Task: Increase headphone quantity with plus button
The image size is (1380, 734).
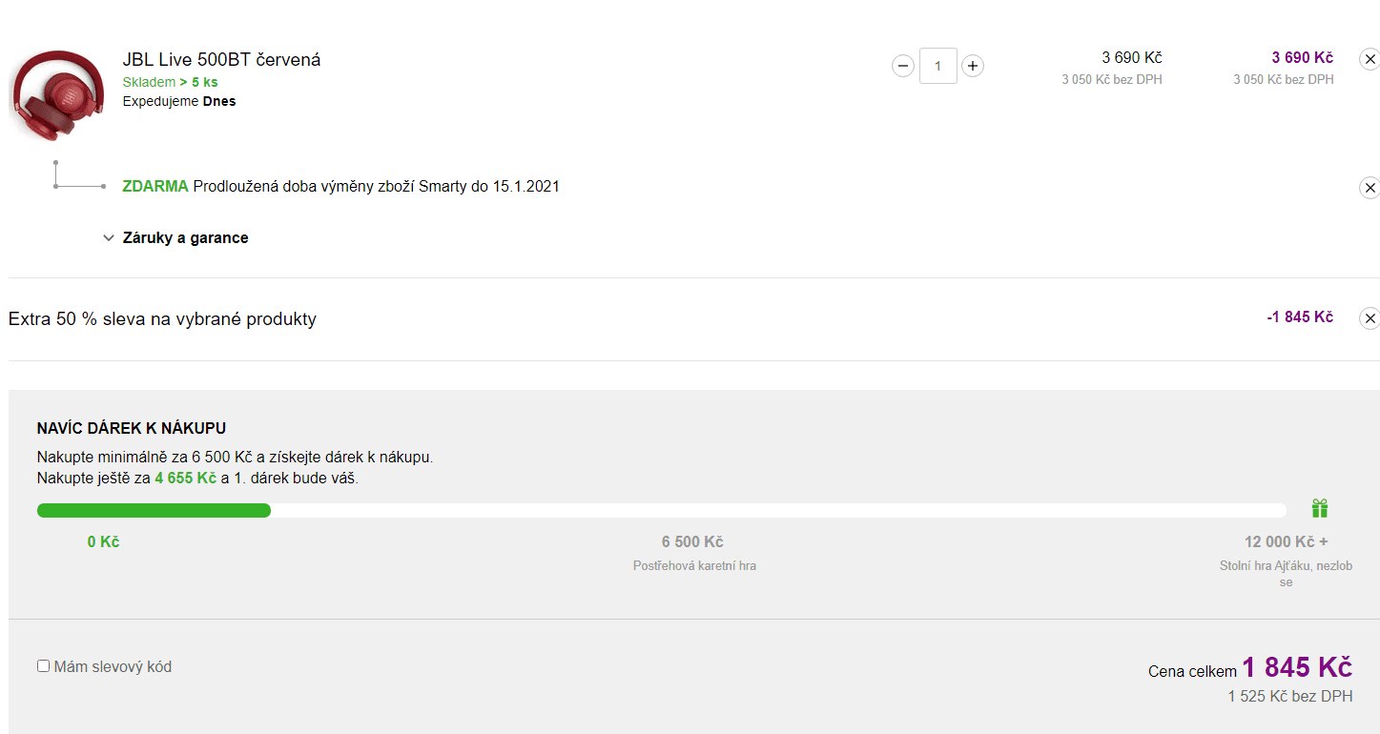Action: pos(972,66)
